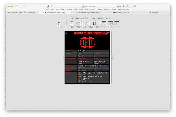Viewport: 176px width, 117px height.
Task: Open the eBay bookmarks folder
Action: tap(58, 10)
